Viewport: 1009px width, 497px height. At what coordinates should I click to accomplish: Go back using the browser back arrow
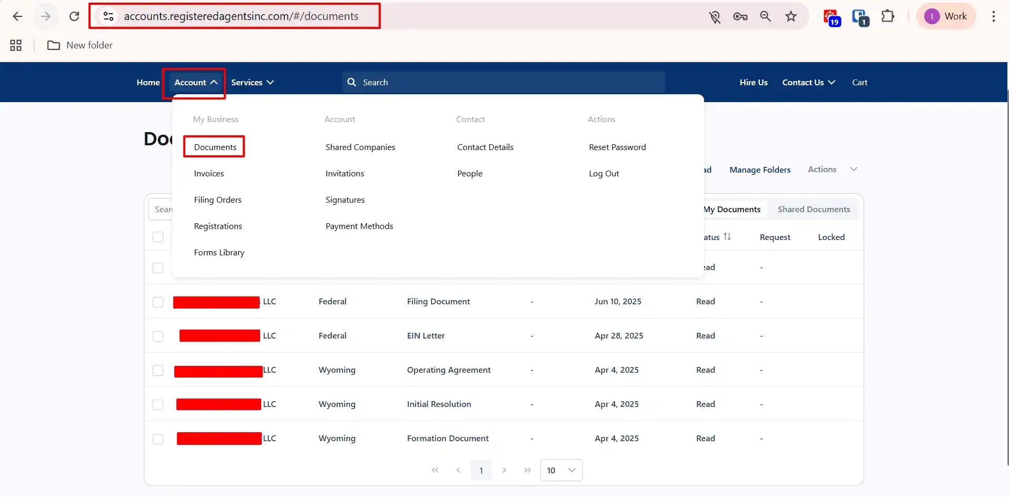click(x=17, y=16)
